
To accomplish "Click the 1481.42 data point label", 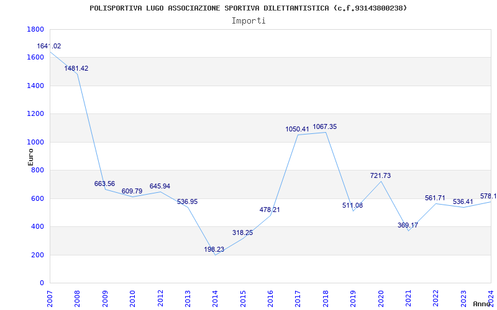I will 76,68.
